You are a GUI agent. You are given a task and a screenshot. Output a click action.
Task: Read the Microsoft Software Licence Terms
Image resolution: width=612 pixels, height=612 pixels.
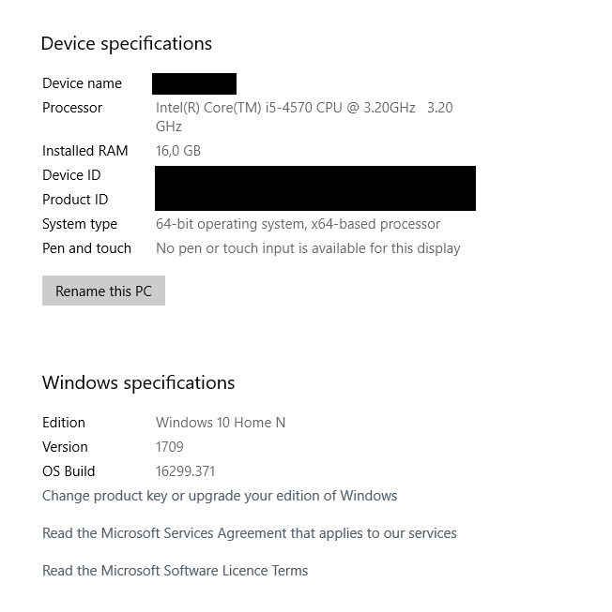pos(176,571)
